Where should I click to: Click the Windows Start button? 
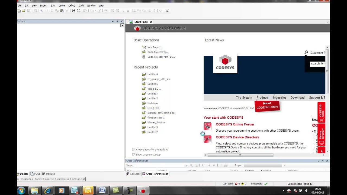pos(21,191)
